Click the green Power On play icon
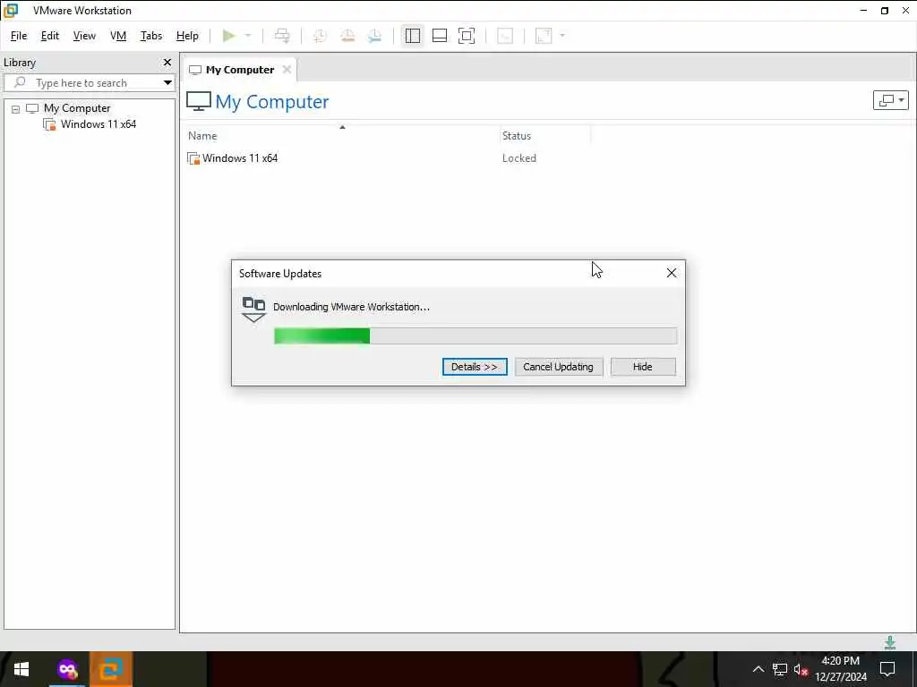The width and height of the screenshot is (917, 687). tap(228, 36)
